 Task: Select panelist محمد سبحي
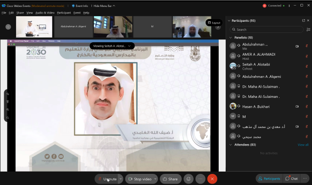click(x=269, y=136)
